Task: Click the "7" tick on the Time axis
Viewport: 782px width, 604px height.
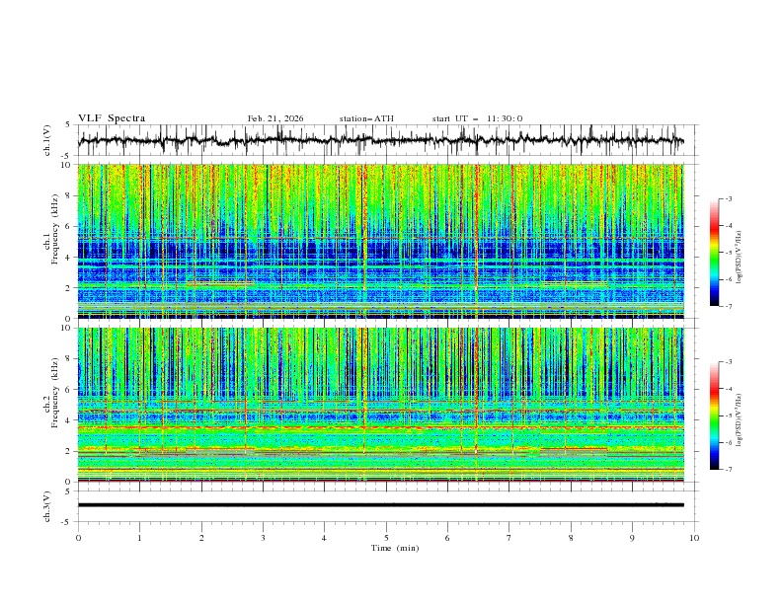Action: point(509,538)
